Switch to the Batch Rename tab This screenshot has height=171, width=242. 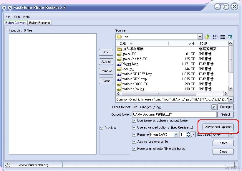[40, 23]
